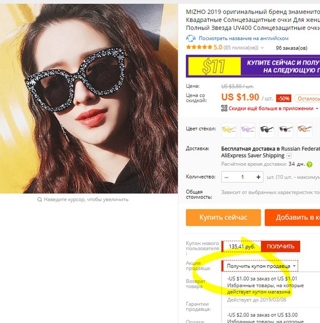Screen dimensions: 320x323
Task: Click the magnifier icon under the product image
Action: point(40,199)
